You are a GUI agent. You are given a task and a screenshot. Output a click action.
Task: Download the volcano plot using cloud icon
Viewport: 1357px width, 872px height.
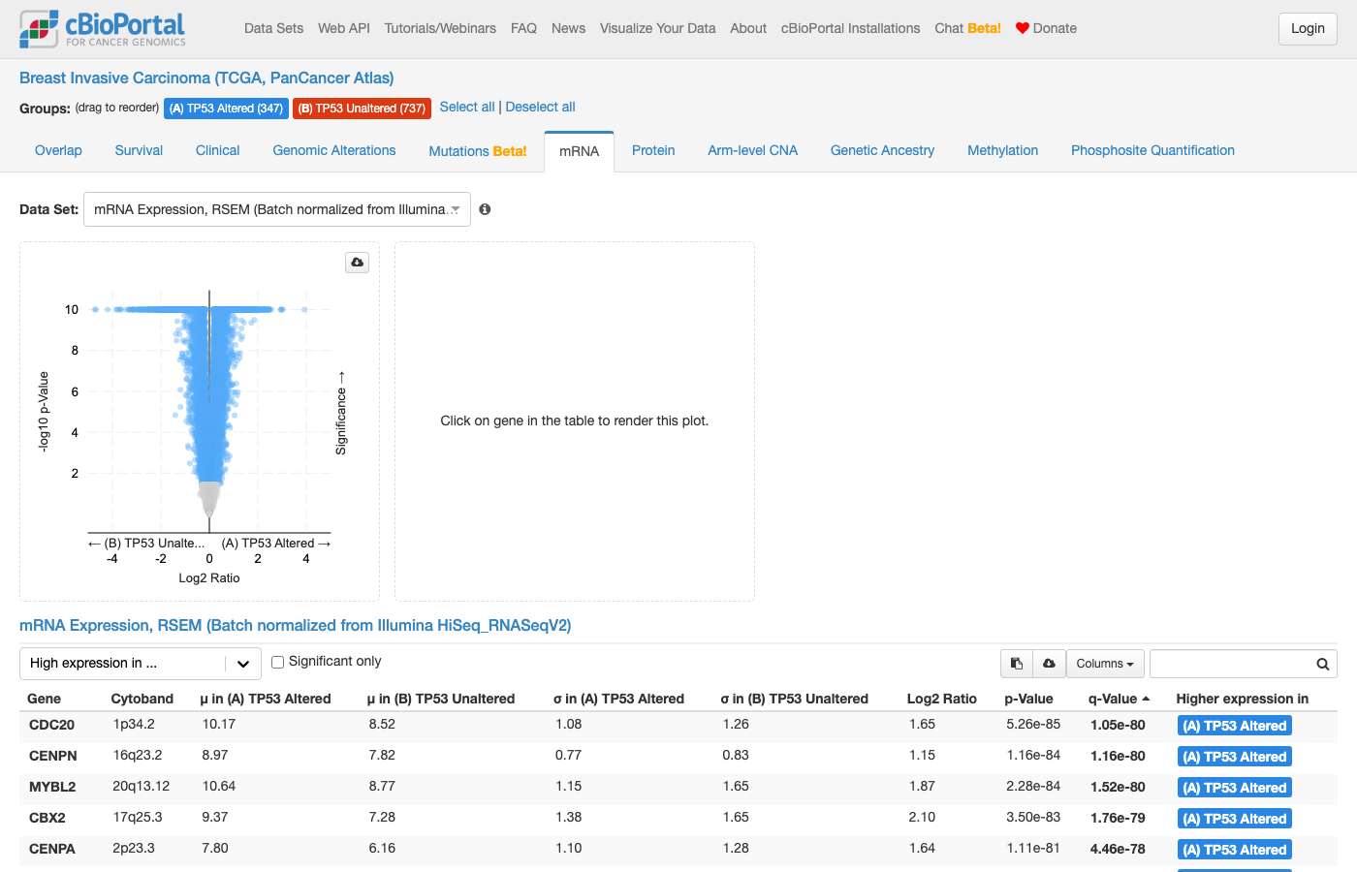click(358, 263)
